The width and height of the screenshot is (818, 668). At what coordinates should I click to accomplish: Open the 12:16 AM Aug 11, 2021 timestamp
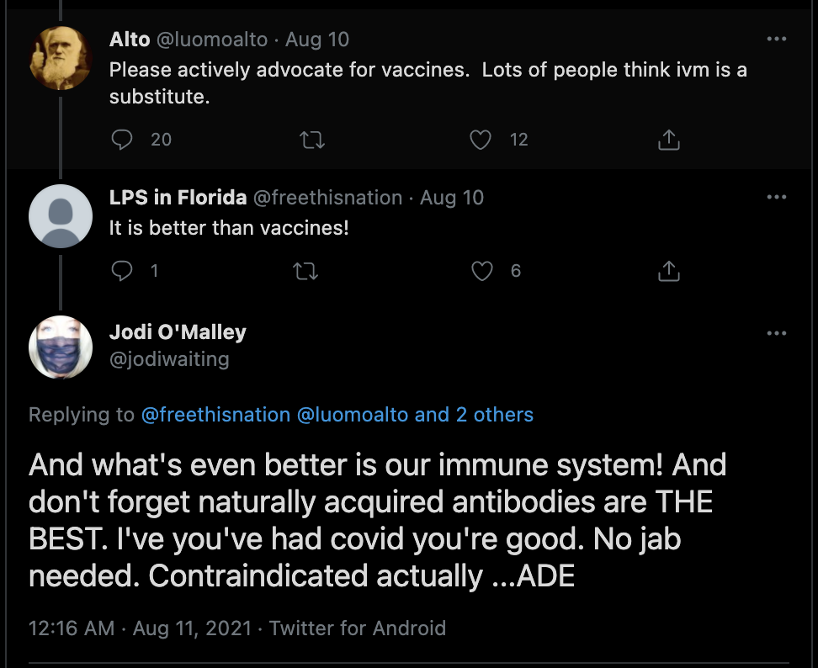[140, 628]
